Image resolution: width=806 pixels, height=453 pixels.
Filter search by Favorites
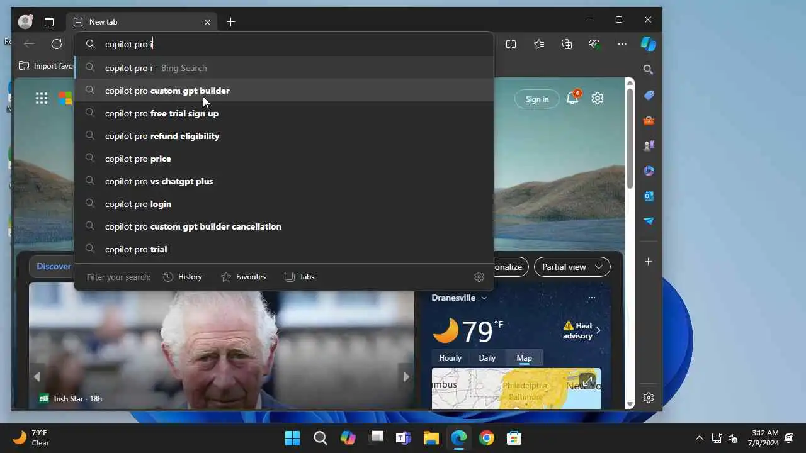[x=243, y=277]
